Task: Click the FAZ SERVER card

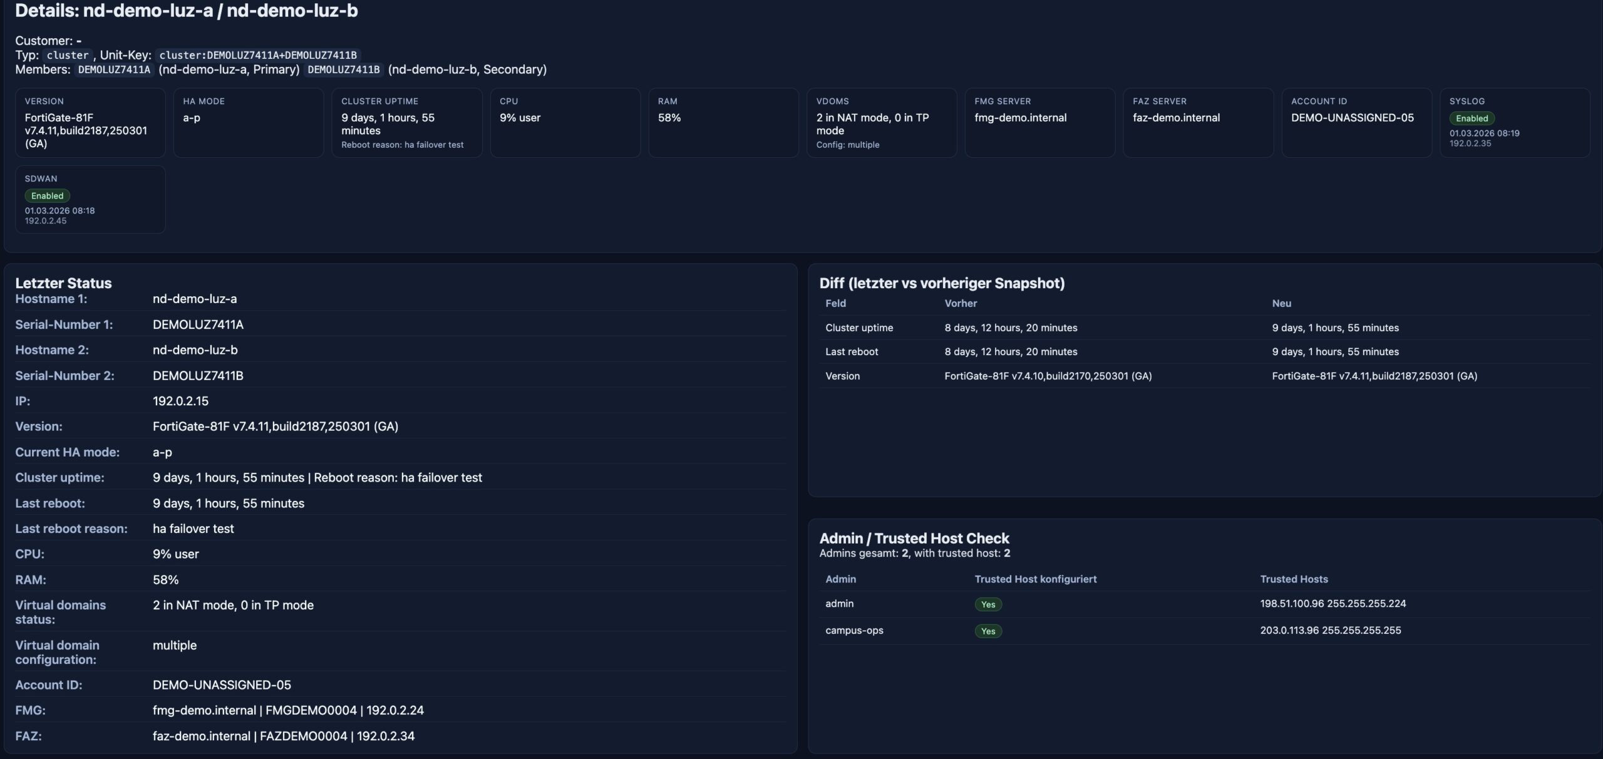Action: pyautogui.click(x=1197, y=123)
